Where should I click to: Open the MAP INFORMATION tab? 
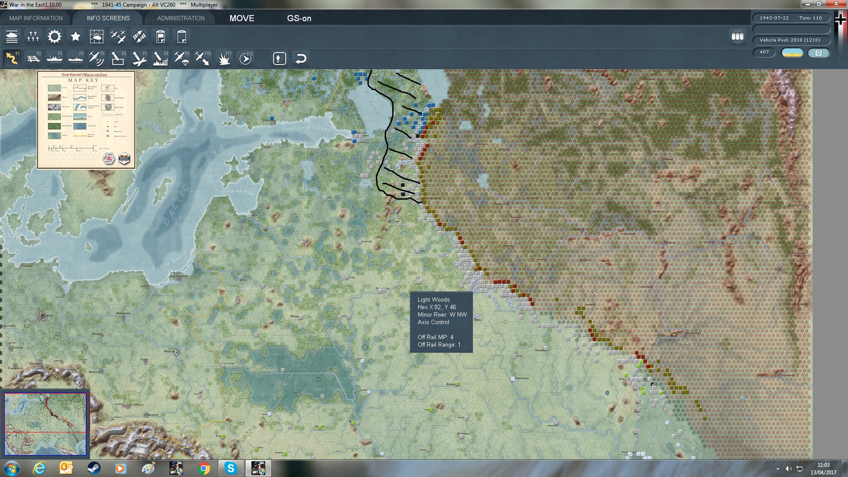coord(36,18)
